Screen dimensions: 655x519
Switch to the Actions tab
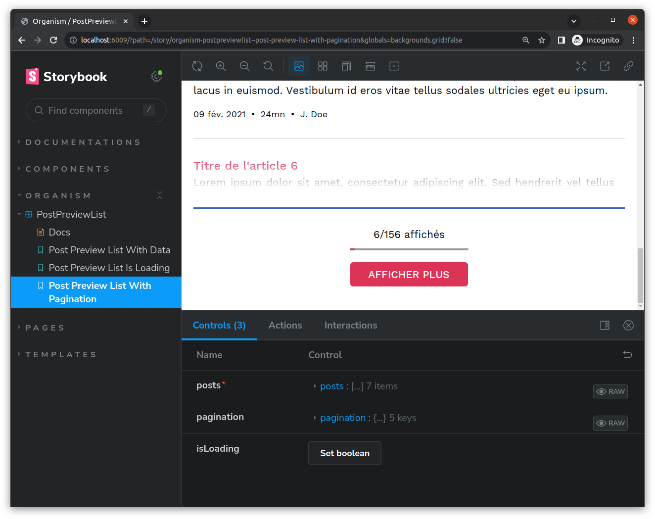point(285,325)
